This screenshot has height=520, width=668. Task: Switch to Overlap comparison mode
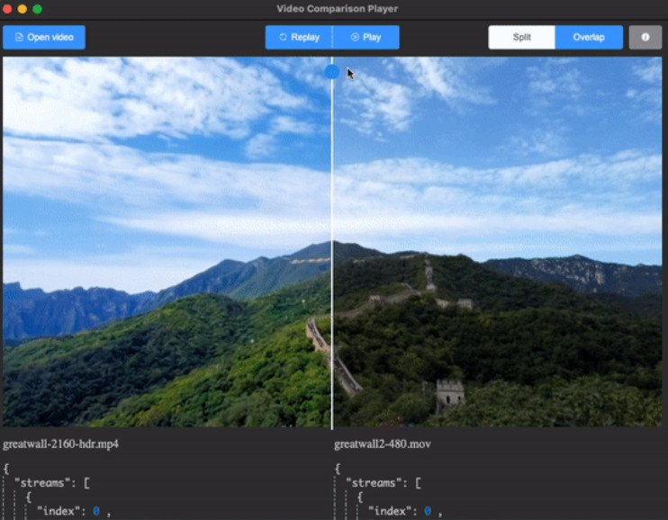click(589, 37)
